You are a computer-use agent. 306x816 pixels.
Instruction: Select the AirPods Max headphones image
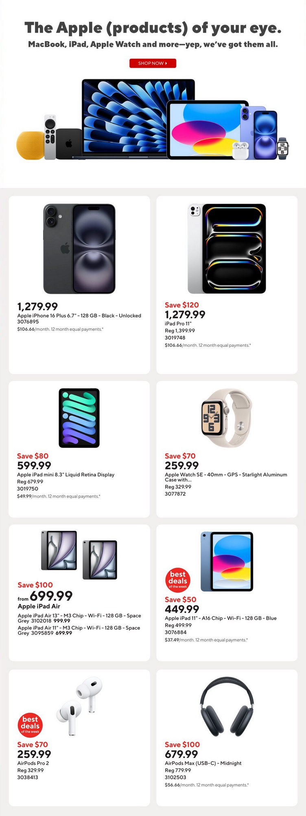(227, 707)
